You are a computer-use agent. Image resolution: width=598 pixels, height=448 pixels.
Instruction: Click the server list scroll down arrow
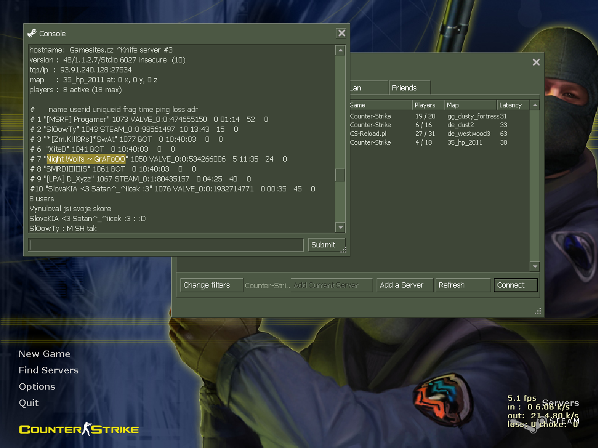(x=534, y=267)
